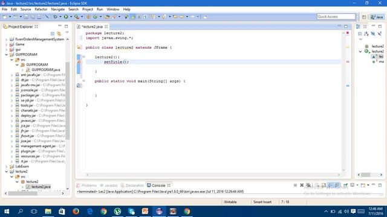
Task: Collapse lecture2 class in Outline
Action: point(360,51)
